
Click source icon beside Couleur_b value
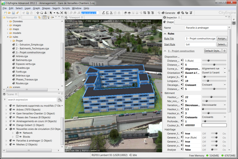point(182,125)
